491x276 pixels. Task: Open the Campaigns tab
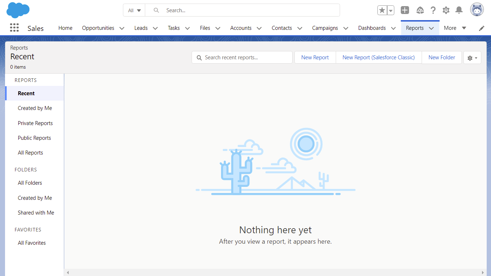[325, 28]
